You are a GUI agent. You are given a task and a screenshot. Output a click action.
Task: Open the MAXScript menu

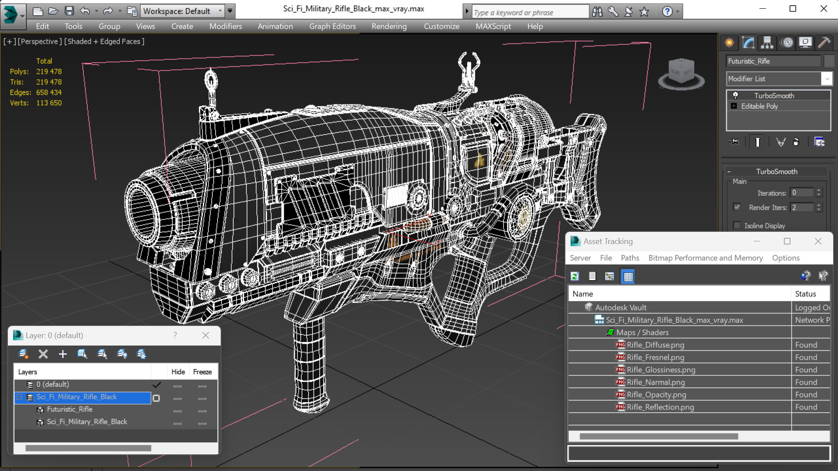pyautogui.click(x=493, y=26)
